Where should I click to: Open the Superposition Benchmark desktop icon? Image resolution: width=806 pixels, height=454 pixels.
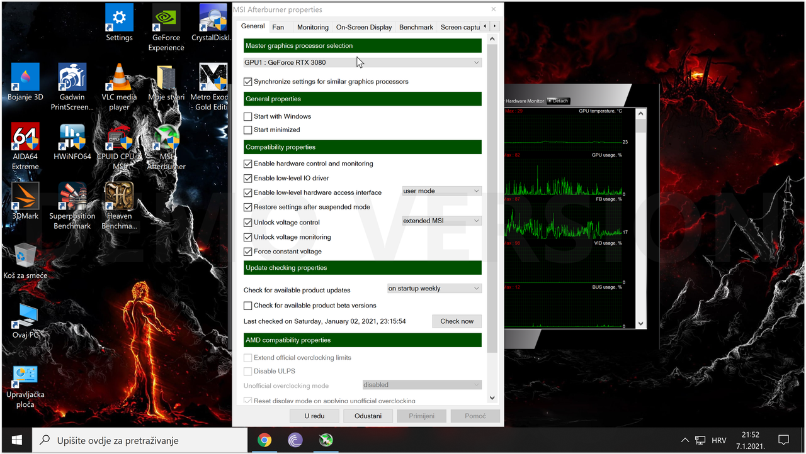pos(72,206)
